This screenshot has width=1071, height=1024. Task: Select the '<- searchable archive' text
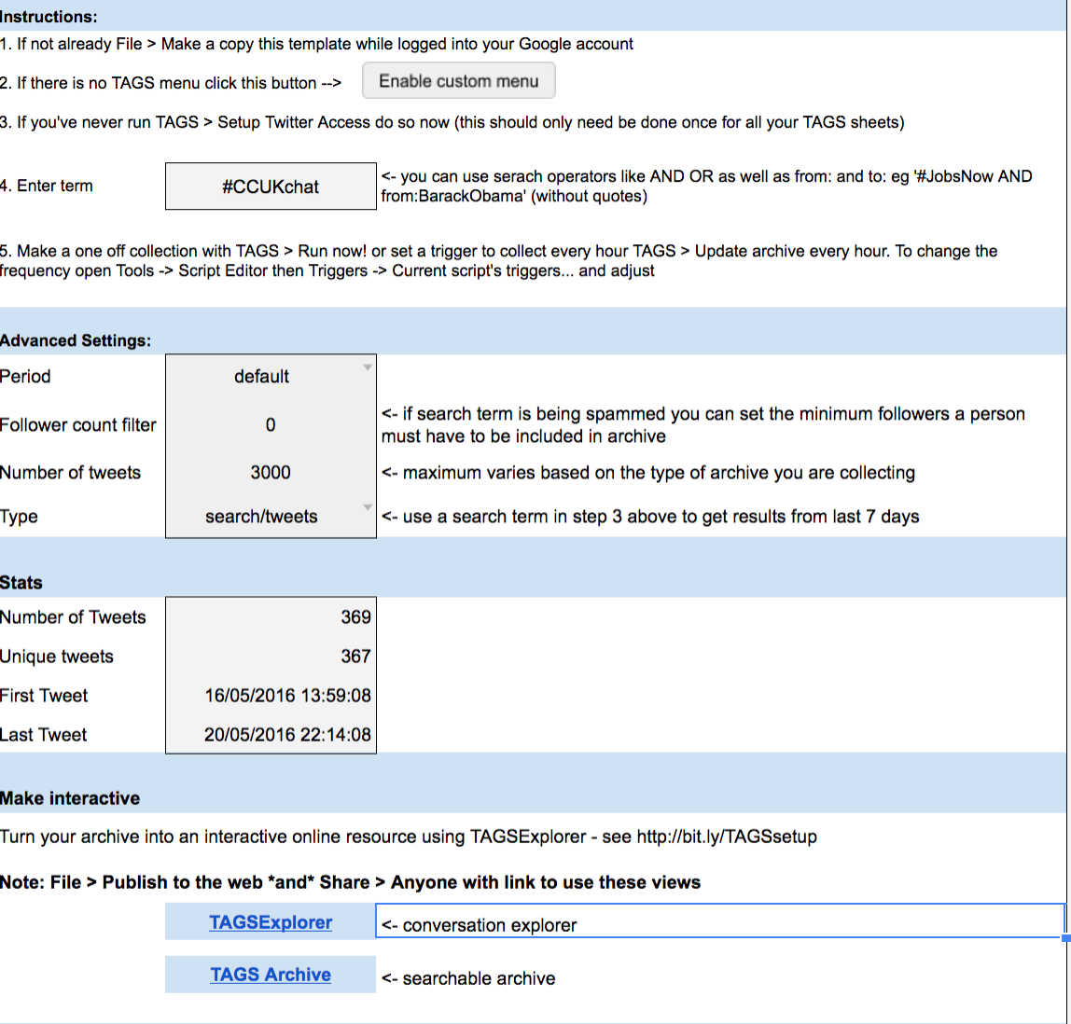[x=468, y=978]
